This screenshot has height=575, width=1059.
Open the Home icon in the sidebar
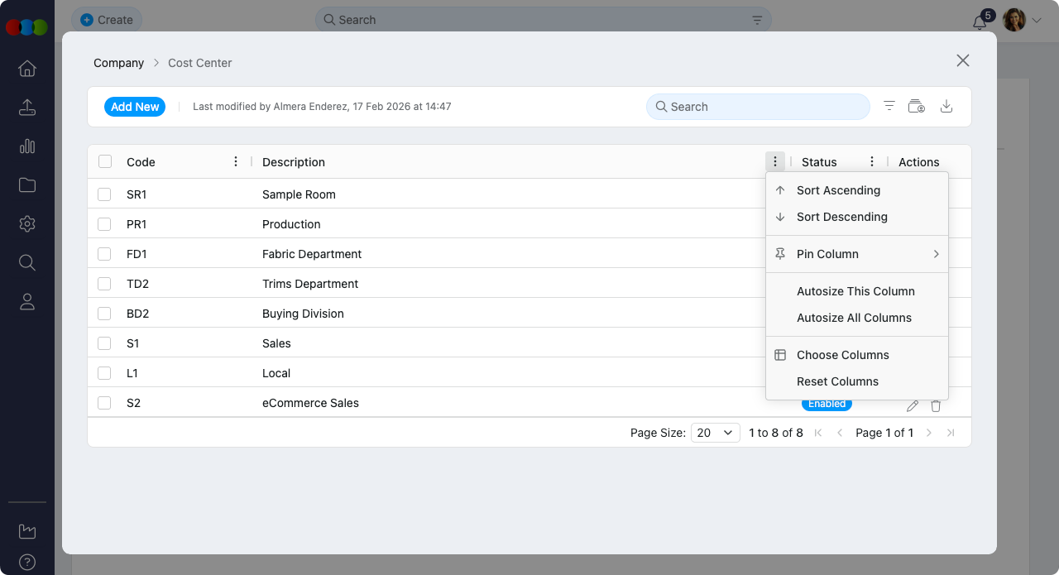(x=26, y=69)
